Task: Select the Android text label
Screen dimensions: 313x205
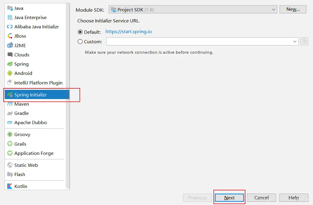Action: [x=23, y=73]
